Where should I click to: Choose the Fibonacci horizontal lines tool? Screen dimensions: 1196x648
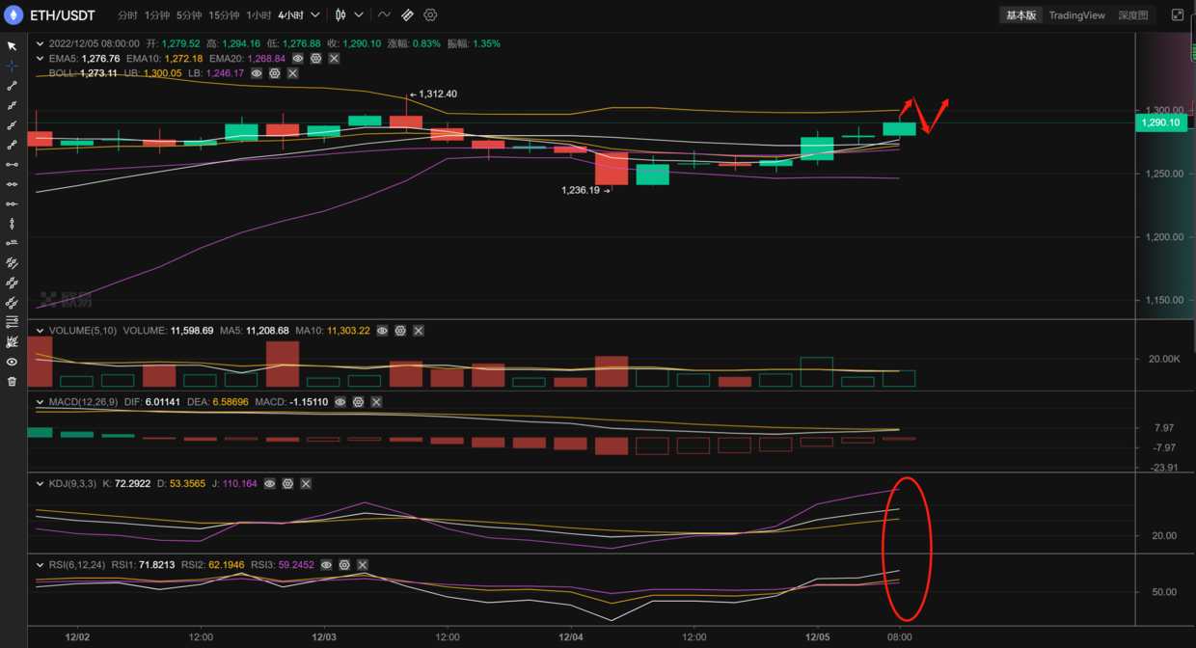click(12, 322)
